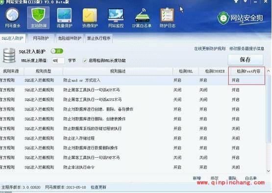Image resolution: width=272 pixels, height=193 pixels.
Task: Select the 防止对数据库进行创建、删除、备份操作 rule
Action: (x=133, y=109)
